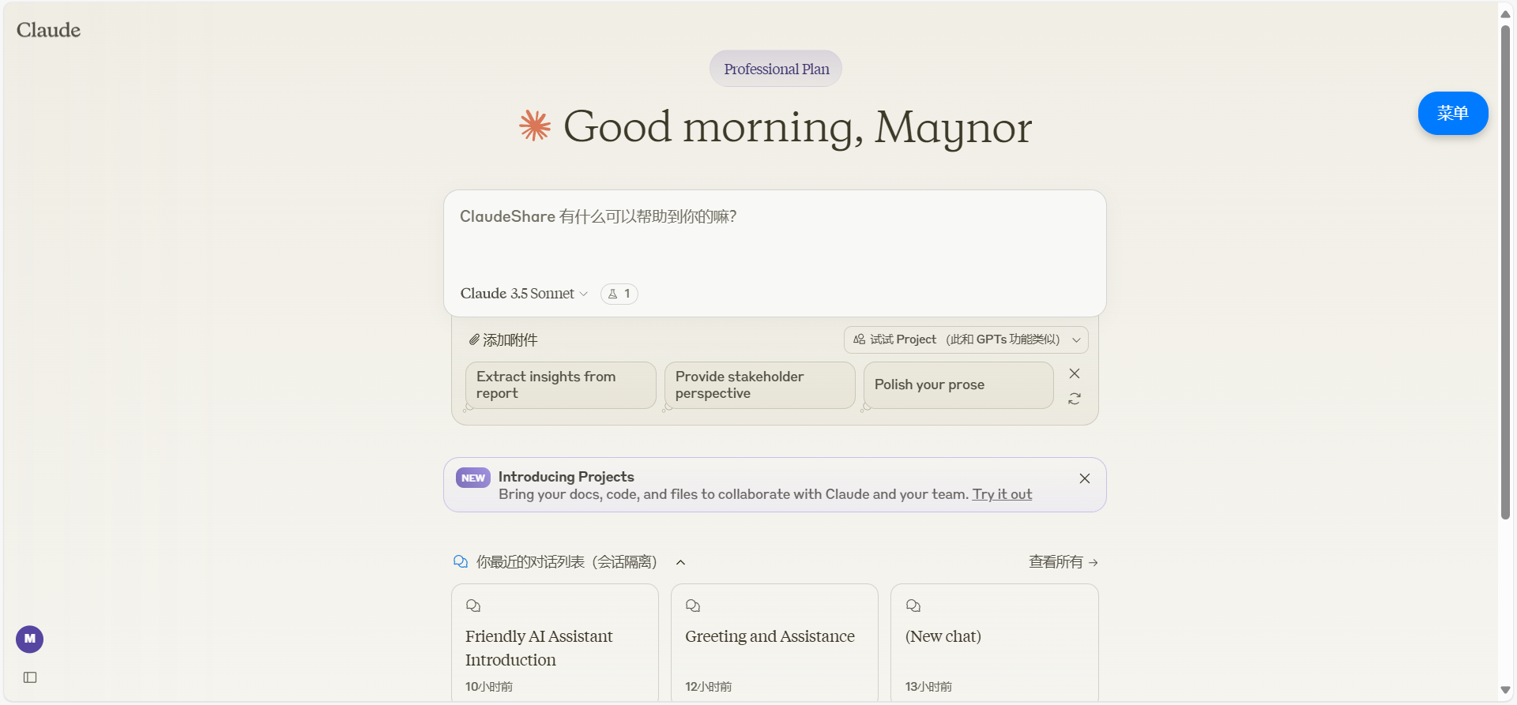Screen dimensions: 1517x705
Task: Open the 试试 Project dropdown
Action: [x=966, y=339]
